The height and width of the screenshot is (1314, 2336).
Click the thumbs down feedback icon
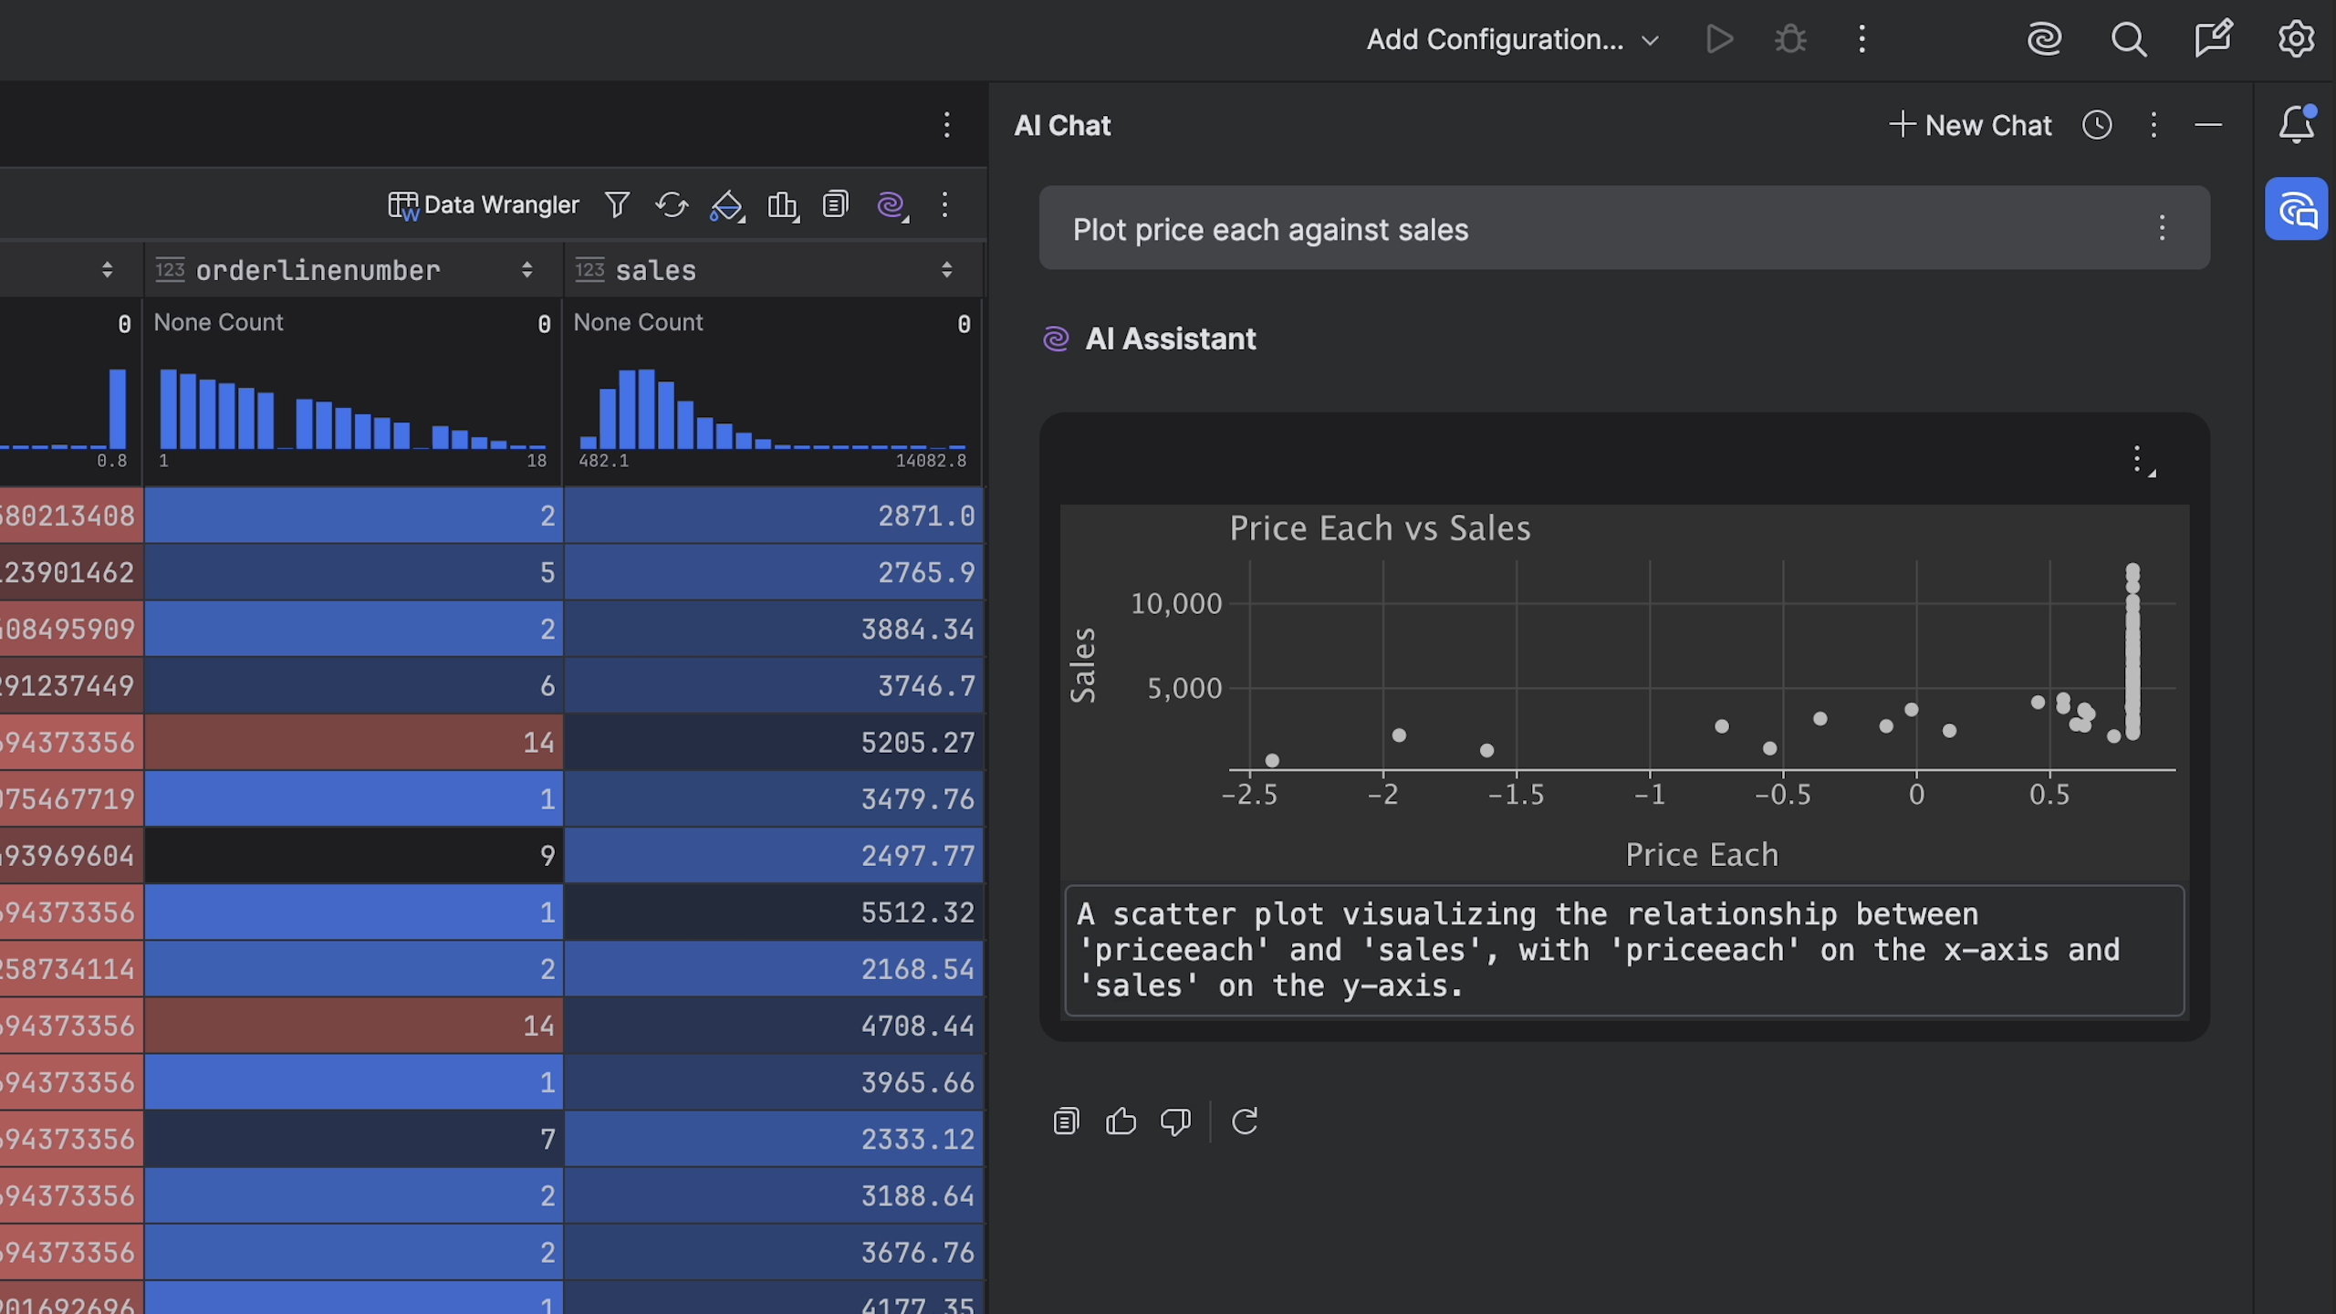(1175, 1121)
